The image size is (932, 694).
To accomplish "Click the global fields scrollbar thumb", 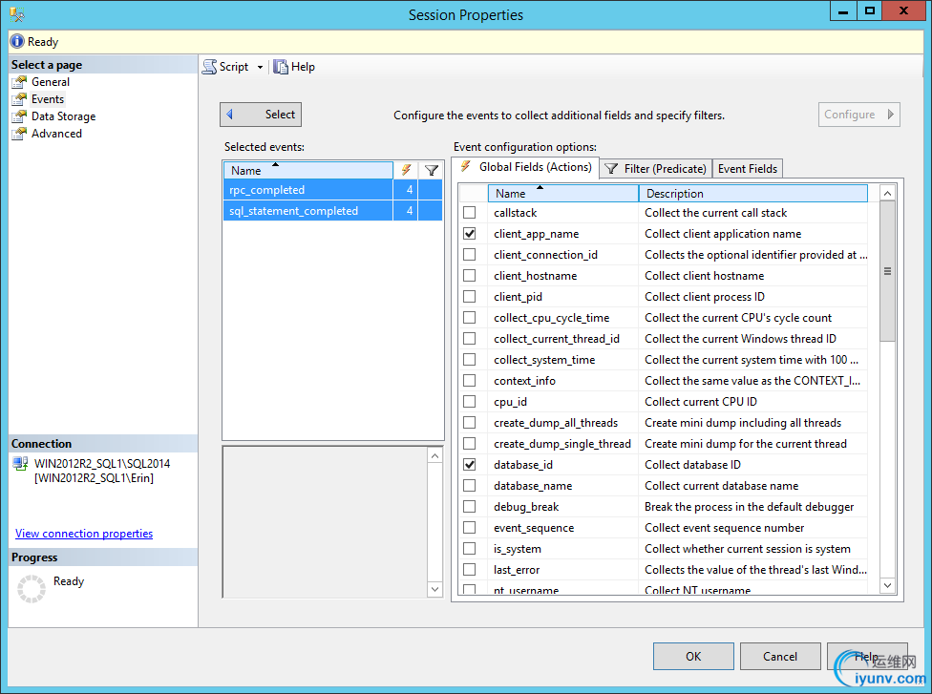I will point(887,271).
